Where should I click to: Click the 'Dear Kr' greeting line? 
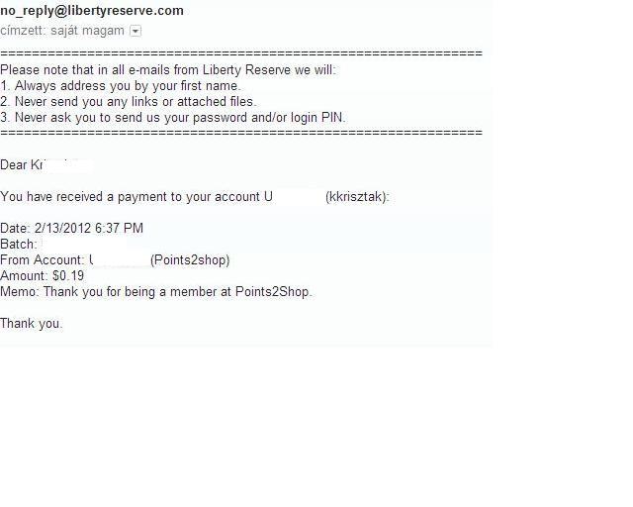(22, 165)
